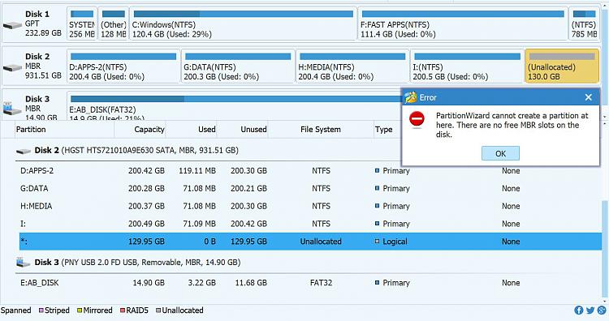Screen dimensions: 609x321
Task: Click the Striped legend color swatch
Action: 41,310
